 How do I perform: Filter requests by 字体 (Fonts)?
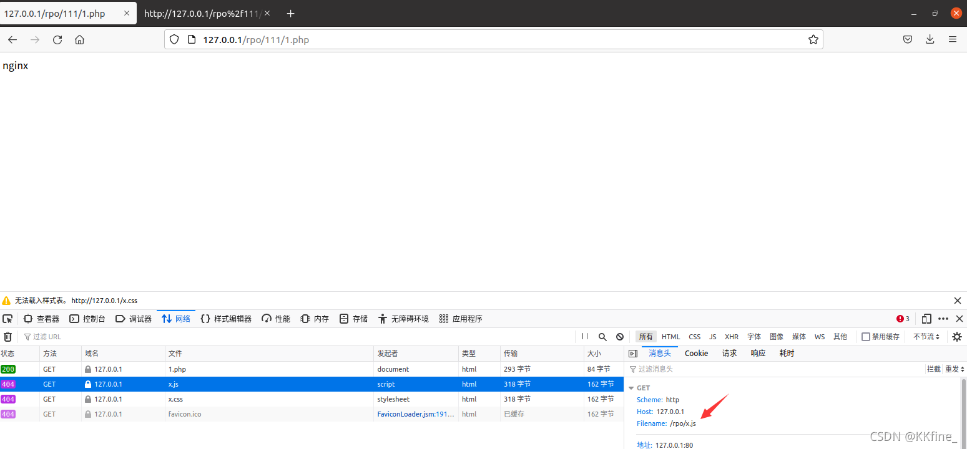754,337
